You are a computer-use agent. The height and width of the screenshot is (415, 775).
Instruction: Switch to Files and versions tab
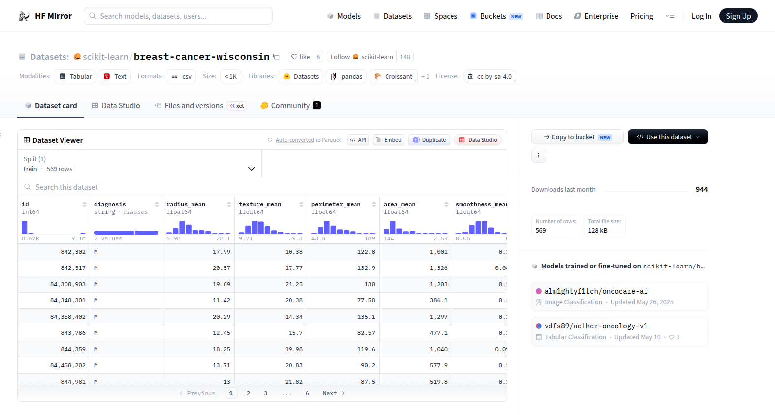[200, 106]
